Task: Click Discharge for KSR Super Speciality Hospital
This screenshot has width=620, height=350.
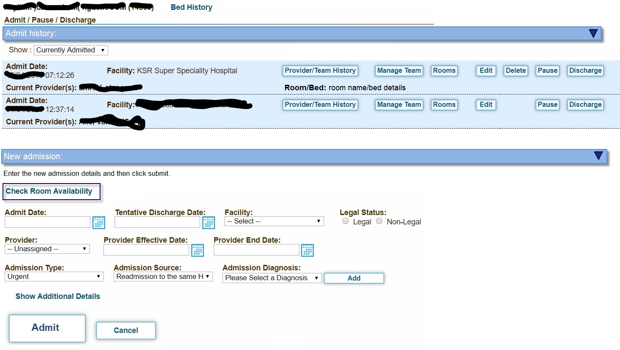Action: pyautogui.click(x=585, y=71)
